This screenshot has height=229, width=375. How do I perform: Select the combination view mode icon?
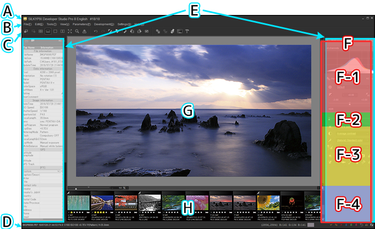click(48, 32)
